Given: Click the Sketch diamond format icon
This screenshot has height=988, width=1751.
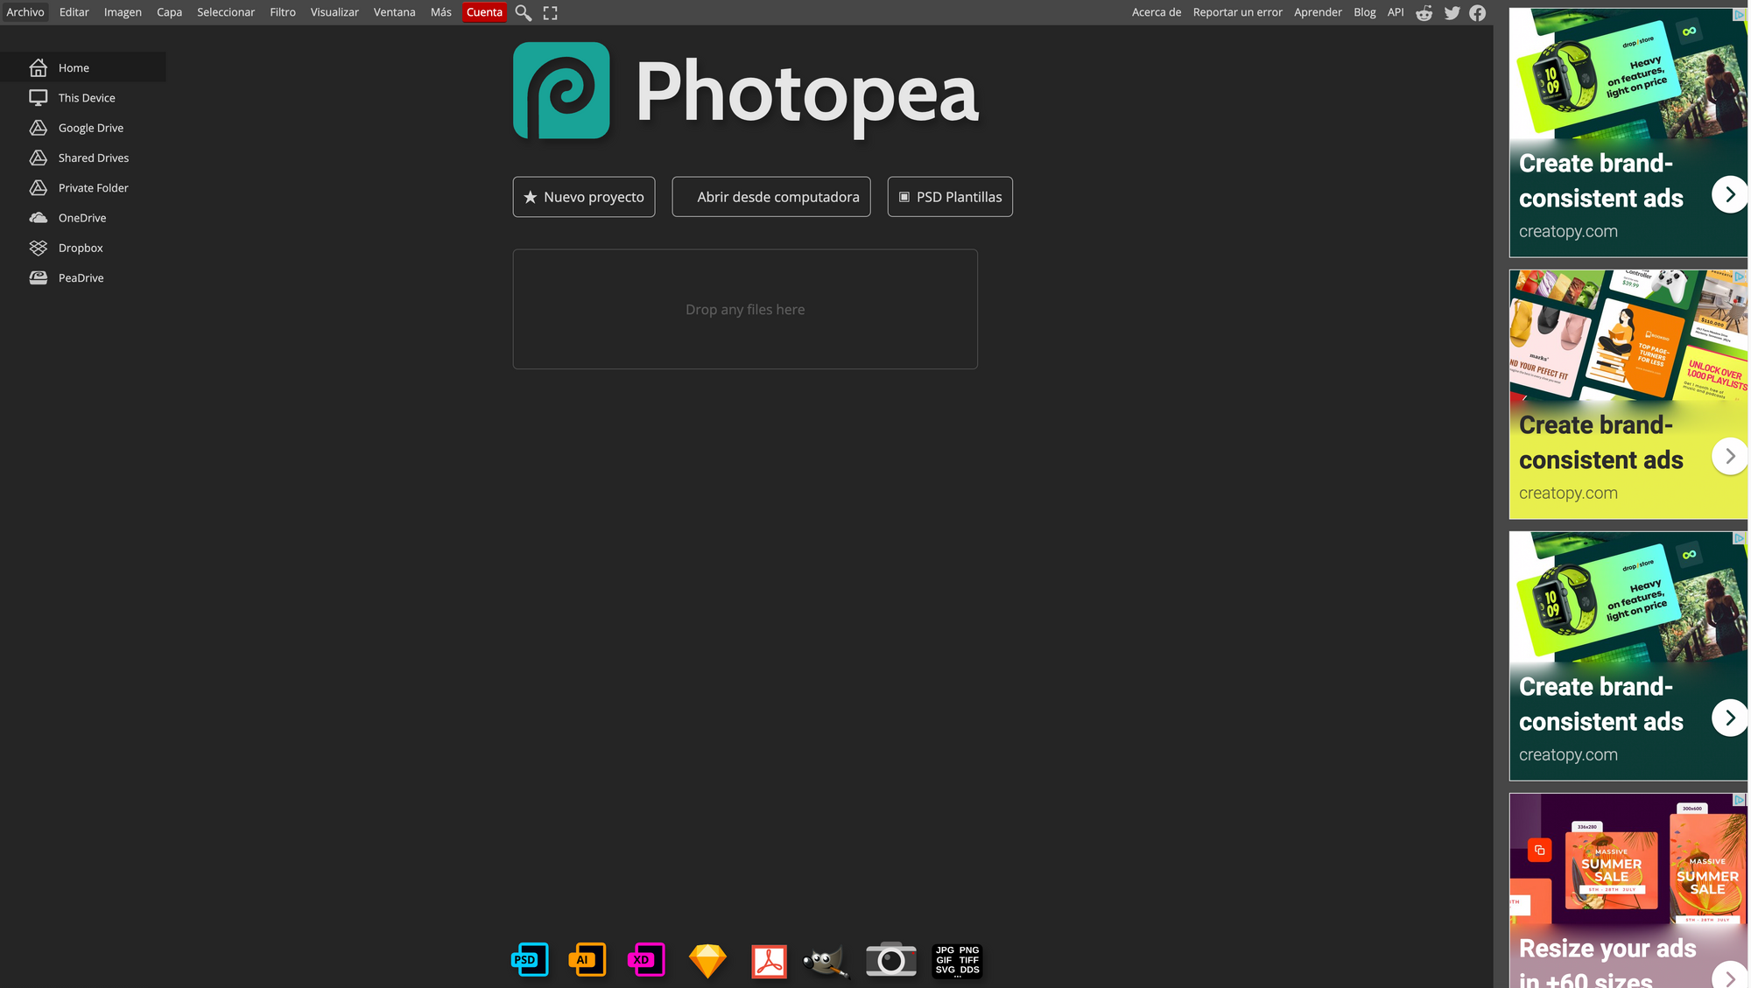Looking at the screenshot, I should [x=707, y=960].
